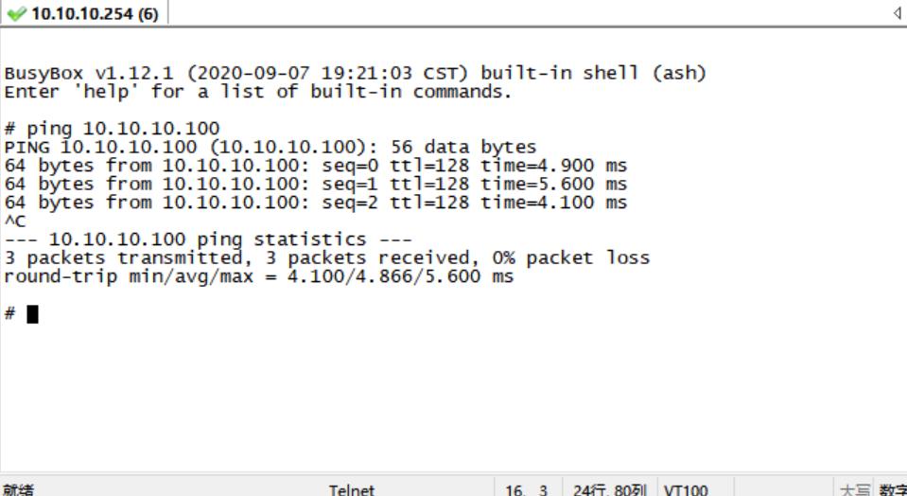Click the 0% packet loss summary line
The height and width of the screenshot is (496, 907).
coord(326,257)
